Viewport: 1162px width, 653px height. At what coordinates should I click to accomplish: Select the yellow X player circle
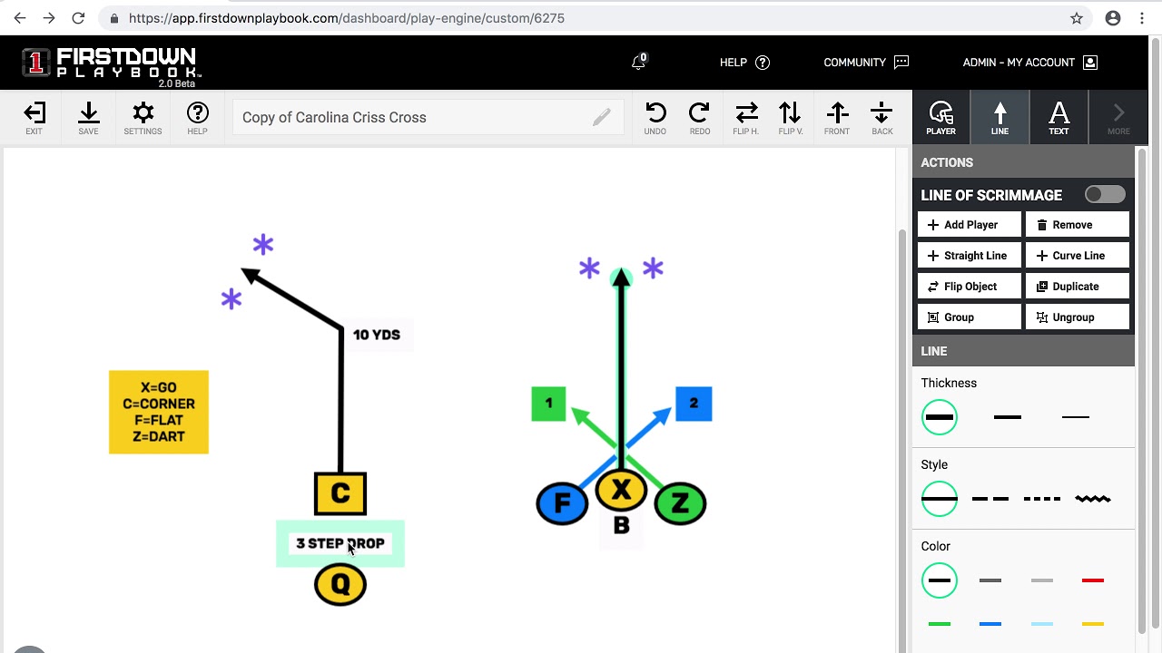point(621,491)
